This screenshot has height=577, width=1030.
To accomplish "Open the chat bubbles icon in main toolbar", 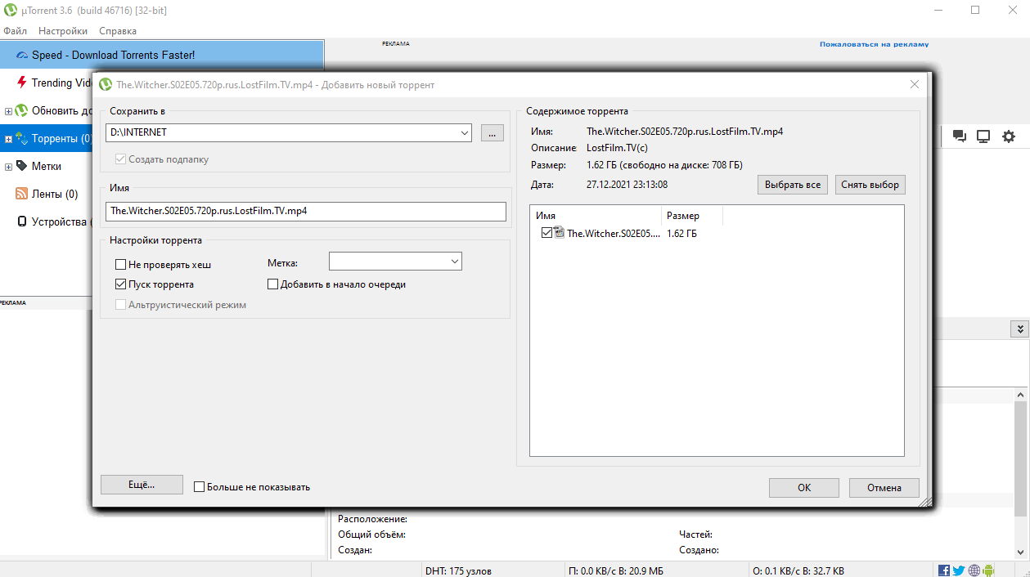I will 960,137.
